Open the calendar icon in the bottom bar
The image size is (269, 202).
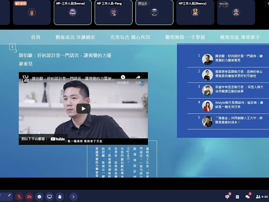click(237, 197)
